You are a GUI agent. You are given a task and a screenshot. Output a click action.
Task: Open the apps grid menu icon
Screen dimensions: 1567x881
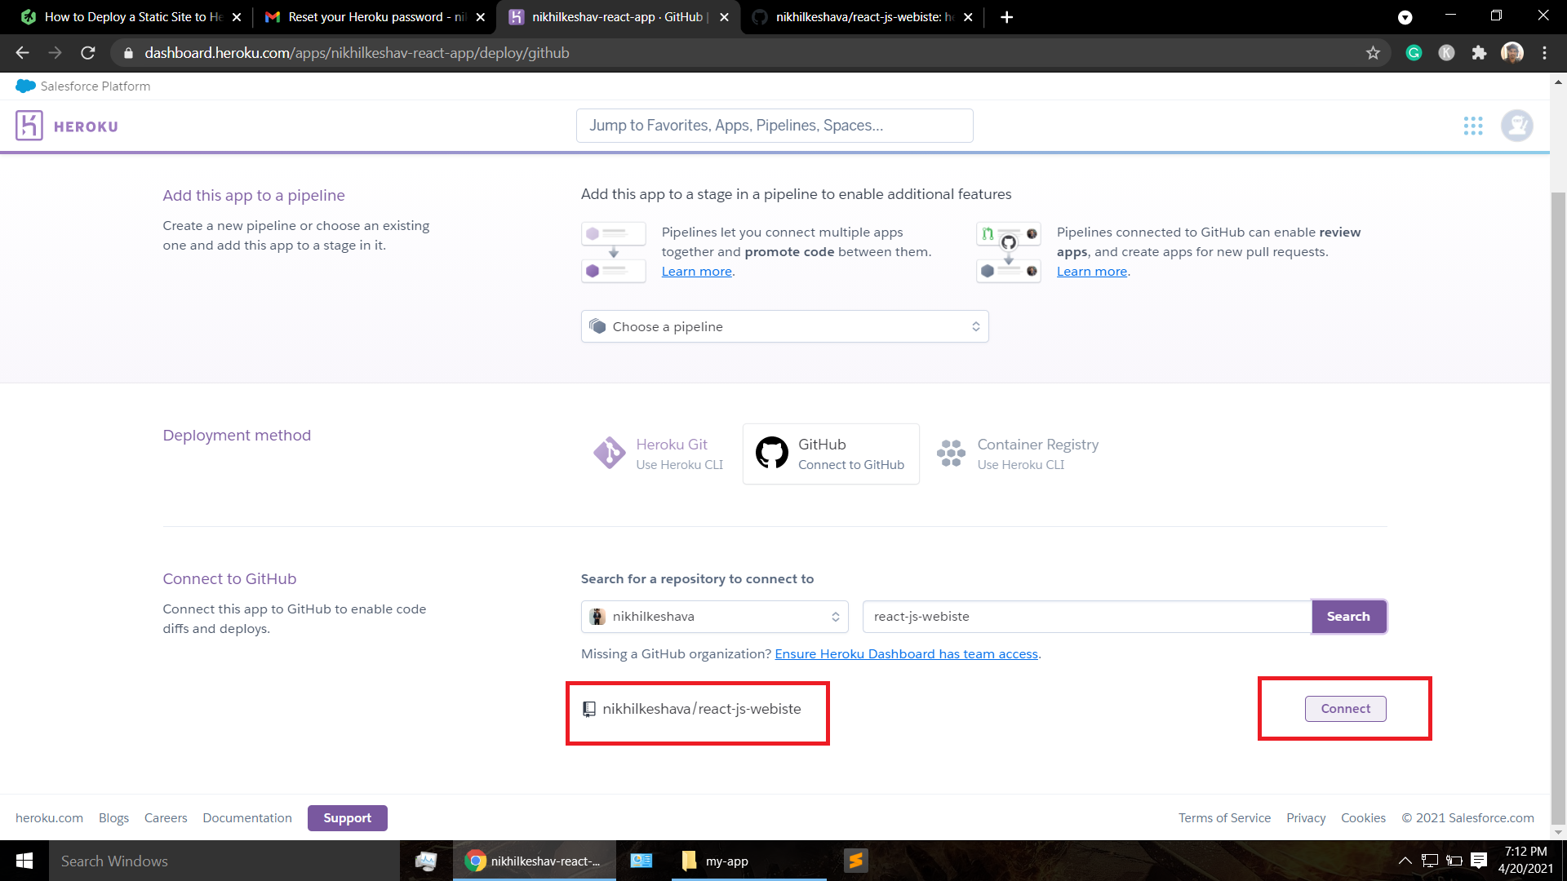pyautogui.click(x=1473, y=126)
